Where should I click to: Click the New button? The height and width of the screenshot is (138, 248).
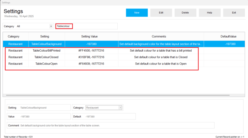[137, 13]
